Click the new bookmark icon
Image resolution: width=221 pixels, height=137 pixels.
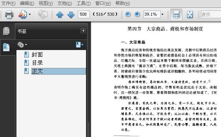coord(80,44)
